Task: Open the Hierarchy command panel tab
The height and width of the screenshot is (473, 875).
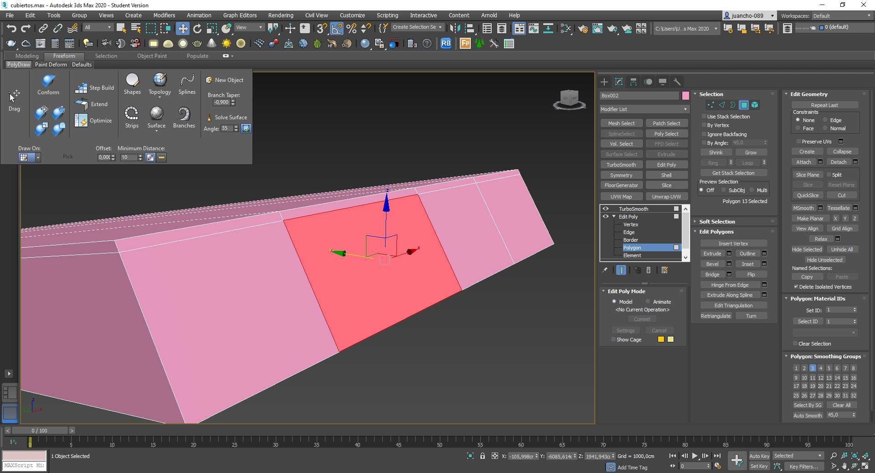Action: tap(633, 82)
